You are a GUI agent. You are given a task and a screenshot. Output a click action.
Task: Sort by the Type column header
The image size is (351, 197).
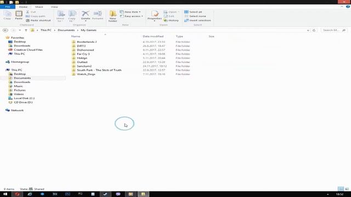pos(179,36)
